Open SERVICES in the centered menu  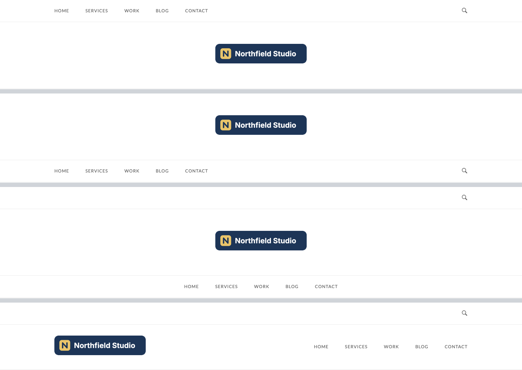pyautogui.click(x=227, y=287)
